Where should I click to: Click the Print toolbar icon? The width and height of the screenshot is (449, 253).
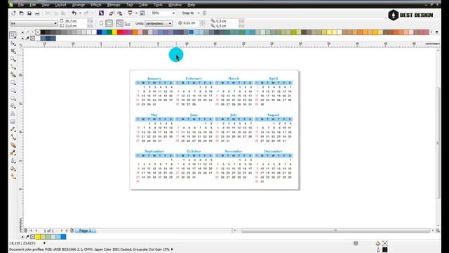37,13
